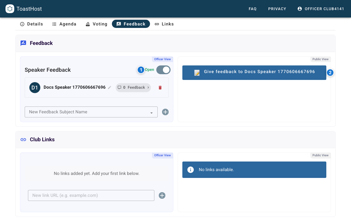Edit the Docs Speaker name with the pencil

tap(109, 87)
